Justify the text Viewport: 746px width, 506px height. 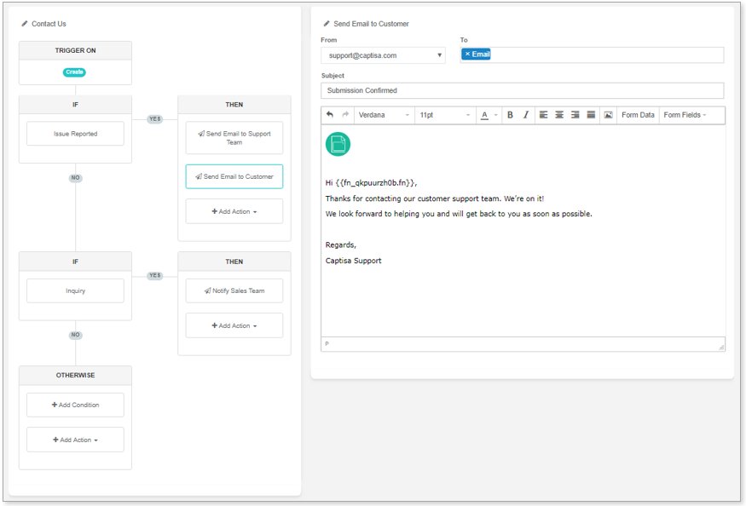(x=591, y=115)
